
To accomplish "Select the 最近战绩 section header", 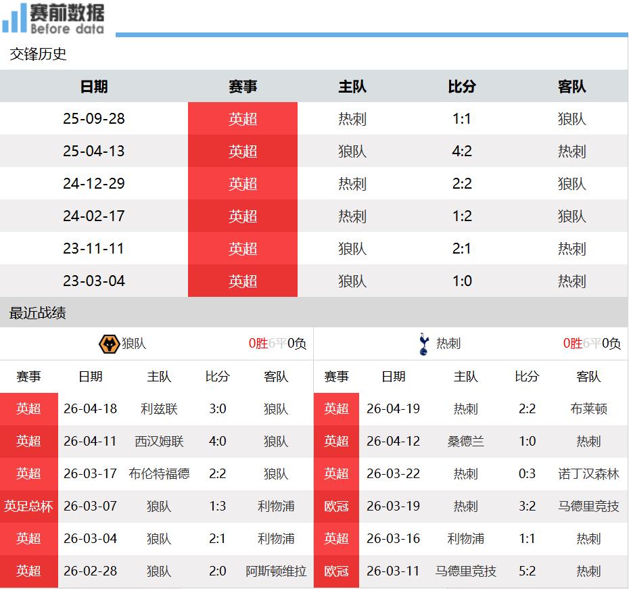I will coord(38,313).
